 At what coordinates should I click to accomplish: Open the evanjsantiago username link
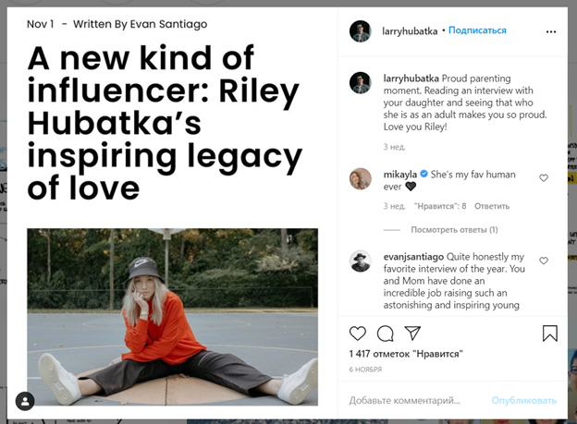[413, 257]
